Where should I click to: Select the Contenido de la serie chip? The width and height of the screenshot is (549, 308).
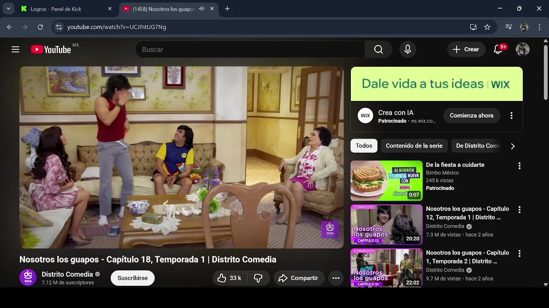(414, 146)
